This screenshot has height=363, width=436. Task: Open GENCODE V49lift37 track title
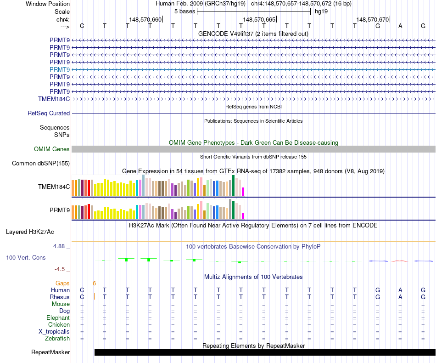pos(253,34)
